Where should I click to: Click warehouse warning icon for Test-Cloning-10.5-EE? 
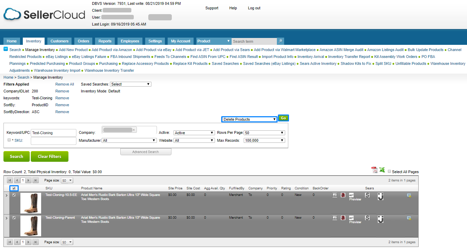(409, 195)
